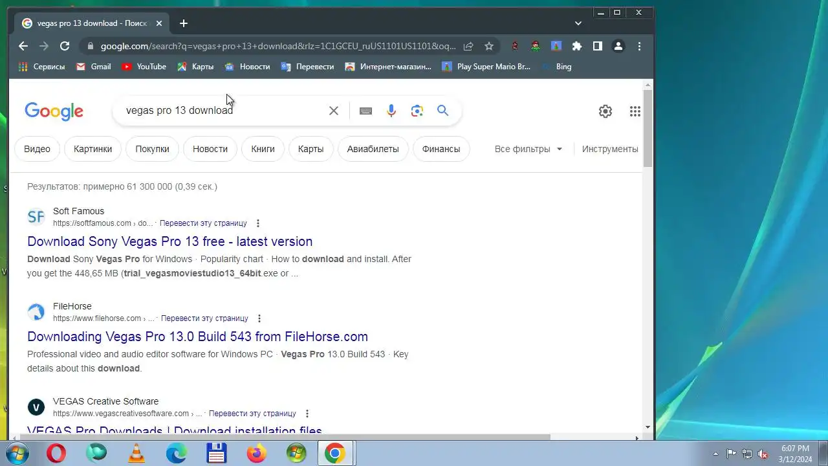Click volume icon in system tray
Viewport: 828px width, 466px height.
click(x=763, y=454)
